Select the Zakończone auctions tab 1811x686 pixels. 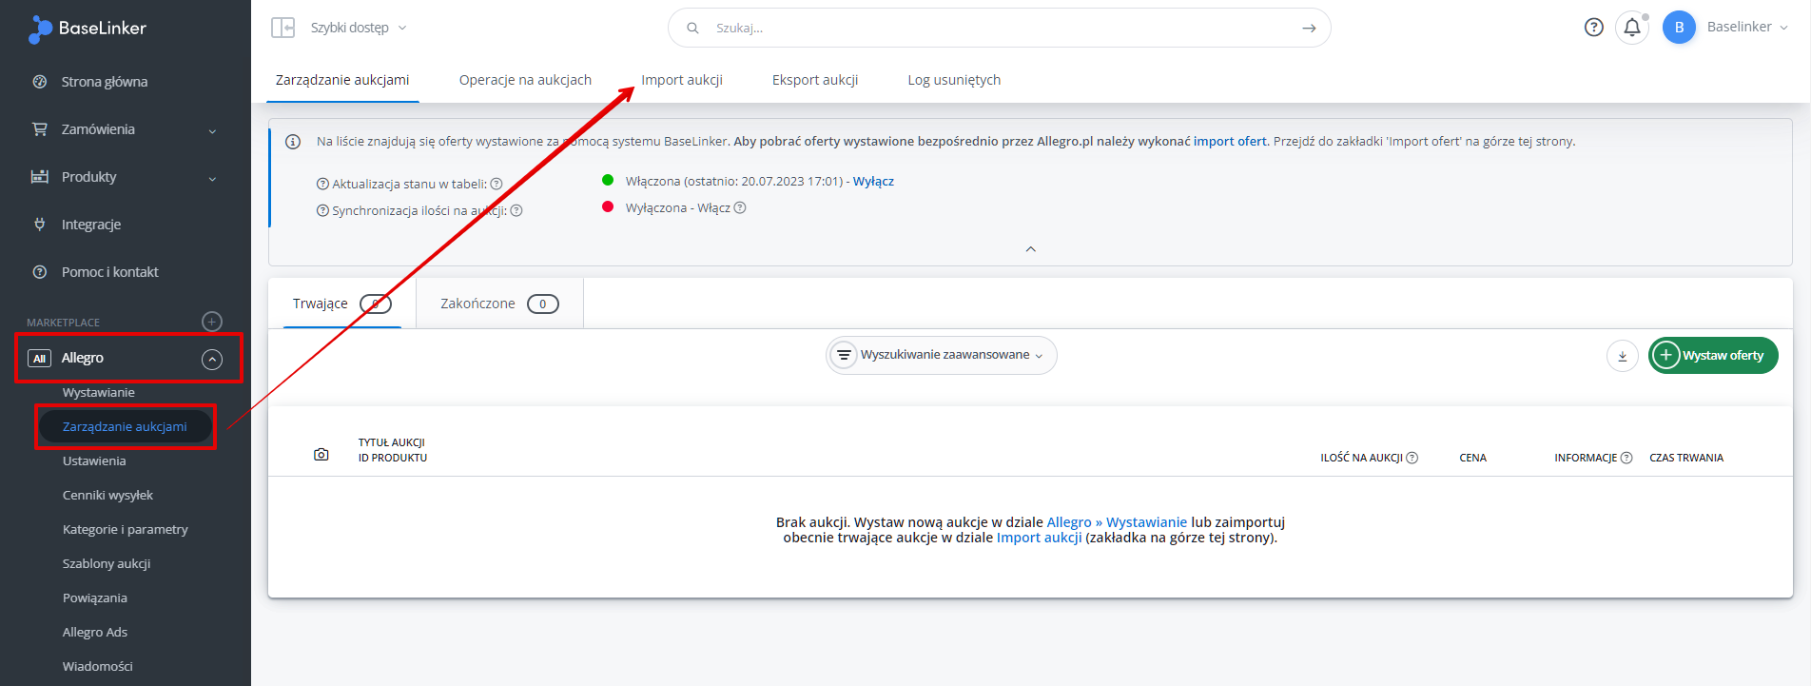click(x=499, y=304)
